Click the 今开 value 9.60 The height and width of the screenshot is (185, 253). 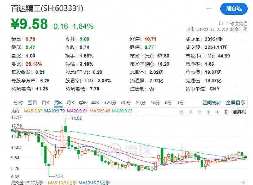point(85,39)
